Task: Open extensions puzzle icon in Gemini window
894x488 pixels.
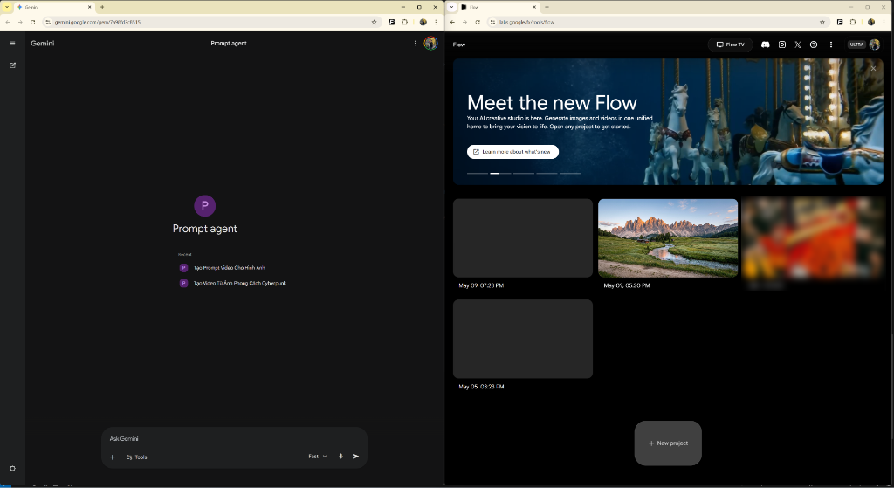Action: click(x=405, y=22)
